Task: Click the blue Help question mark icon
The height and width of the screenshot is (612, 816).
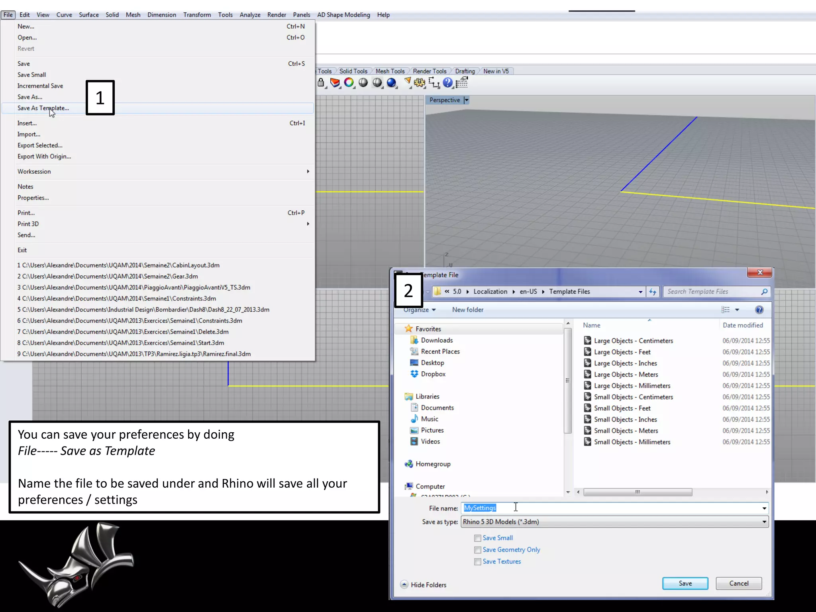Action: click(448, 83)
